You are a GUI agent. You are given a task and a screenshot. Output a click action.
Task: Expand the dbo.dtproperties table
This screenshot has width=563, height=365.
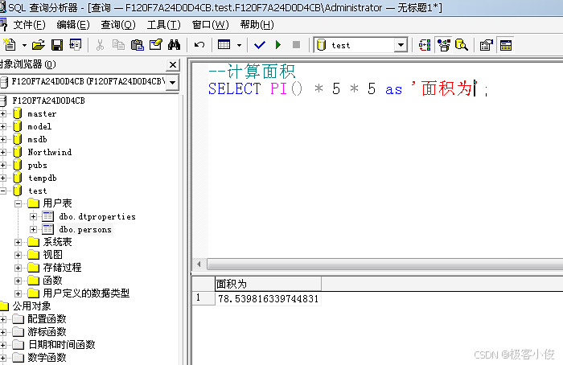click(x=34, y=217)
